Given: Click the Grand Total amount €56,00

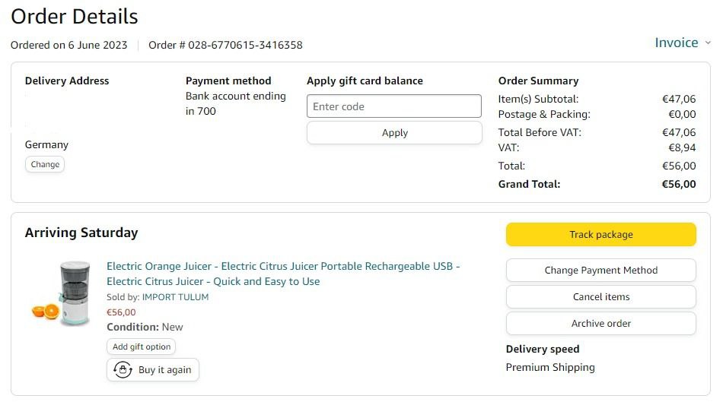Looking at the screenshot, I should [678, 184].
